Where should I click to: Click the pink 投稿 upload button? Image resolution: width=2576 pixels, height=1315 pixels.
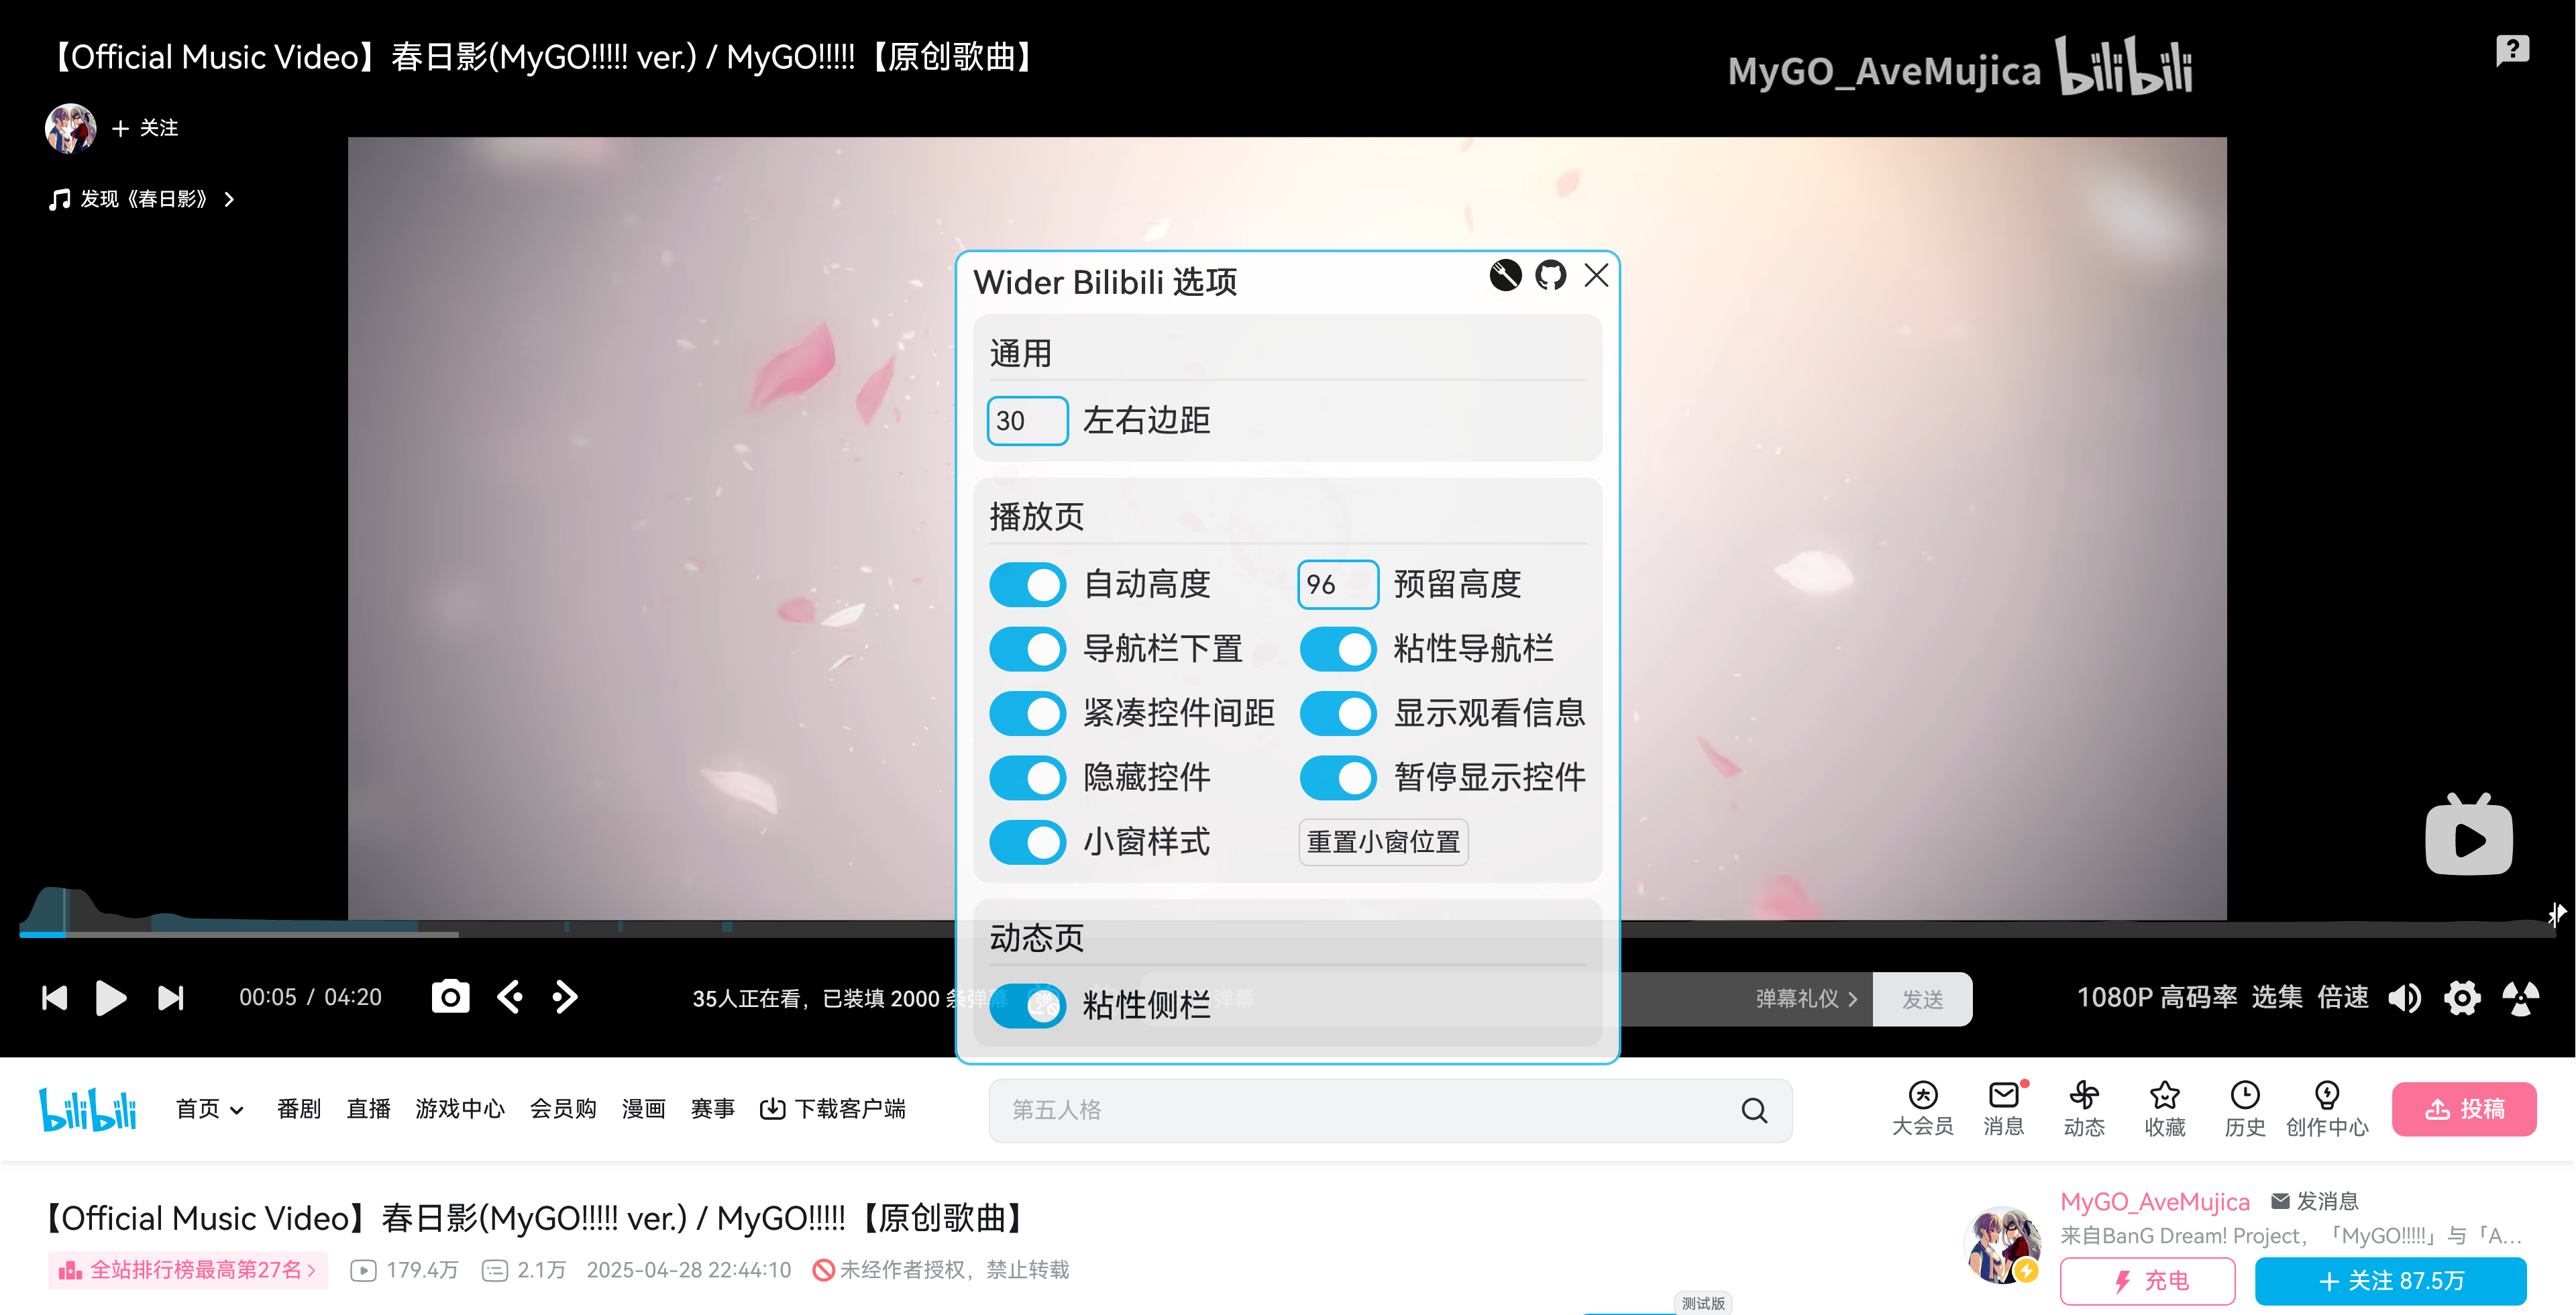(x=2463, y=1109)
